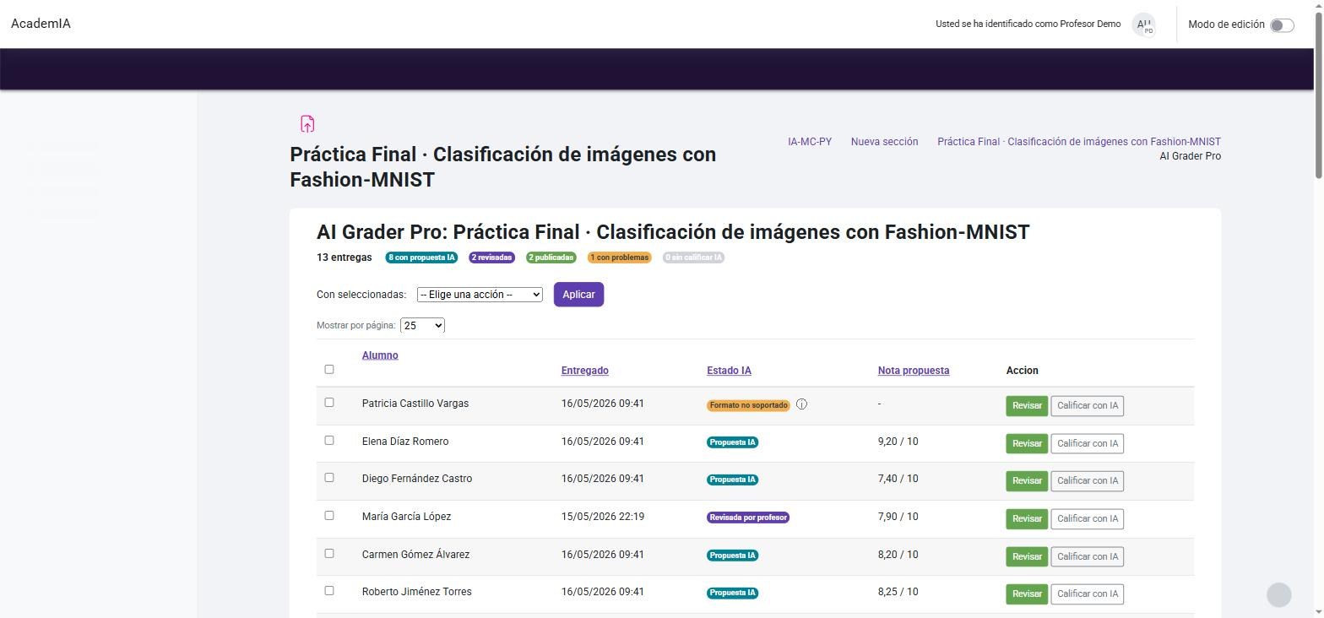Select Patricia Castillo Vargas row checkbox

tap(329, 403)
